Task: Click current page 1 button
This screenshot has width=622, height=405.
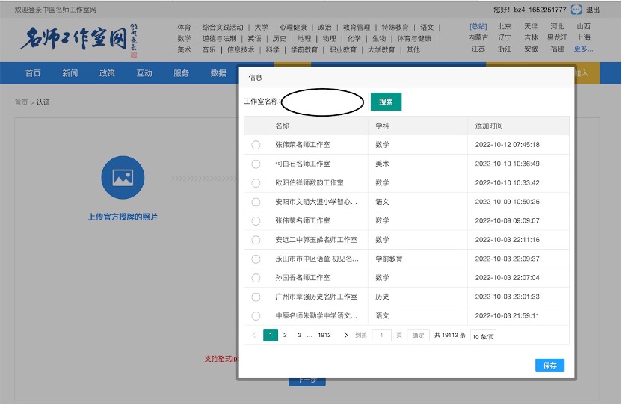Action: click(x=271, y=336)
